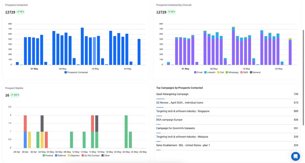Click the 22 May label on replies axis

(x=126, y=152)
